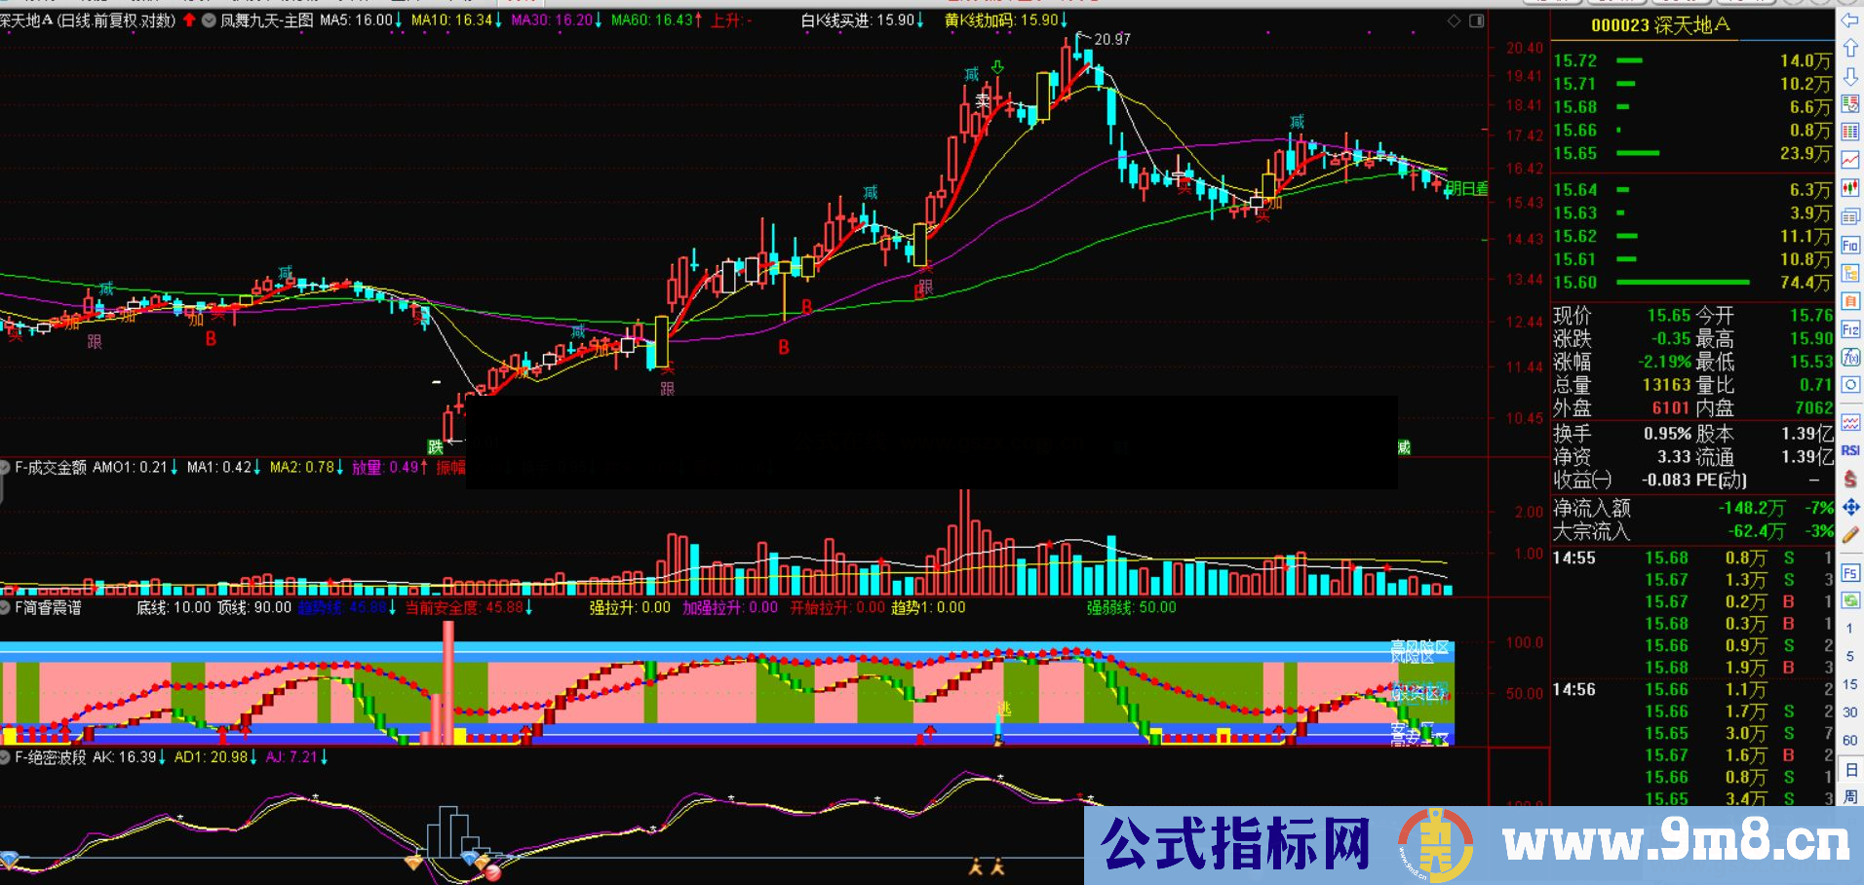Image resolution: width=1864 pixels, height=885 pixels.
Task: Click the 深天地A chart title label
Action: [26, 19]
